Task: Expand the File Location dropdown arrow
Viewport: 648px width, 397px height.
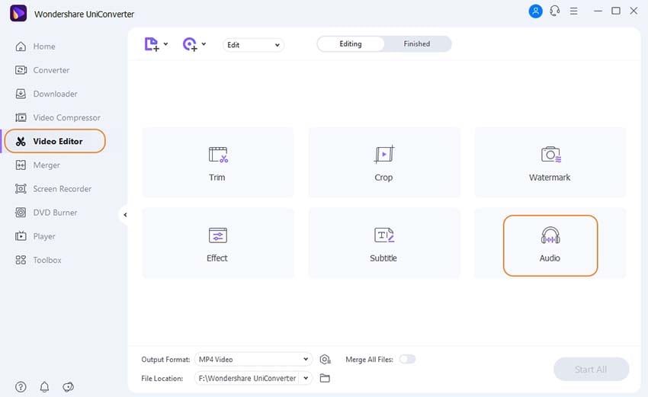Action: [306, 378]
